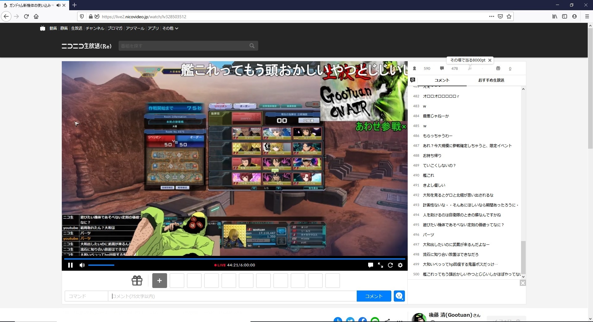This screenshot has height=322, width=593.
Task: Click the plus button to add a gift
Action: [159, 281]
